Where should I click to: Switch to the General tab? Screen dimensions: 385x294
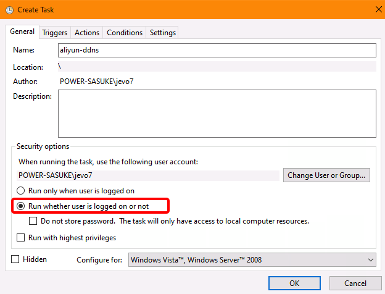coord(22,32)
